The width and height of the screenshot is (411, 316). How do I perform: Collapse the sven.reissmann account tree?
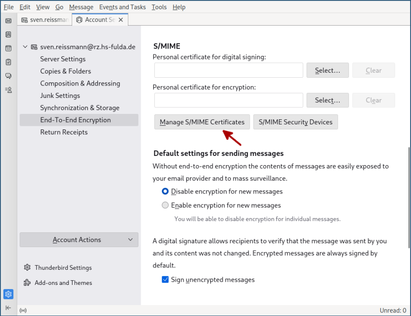(x=26, y=47)
